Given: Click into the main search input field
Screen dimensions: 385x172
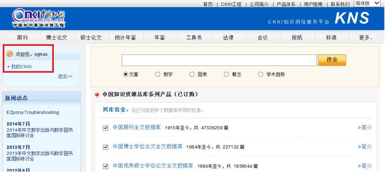Looking at the screenshot, I should click(219, 60).
